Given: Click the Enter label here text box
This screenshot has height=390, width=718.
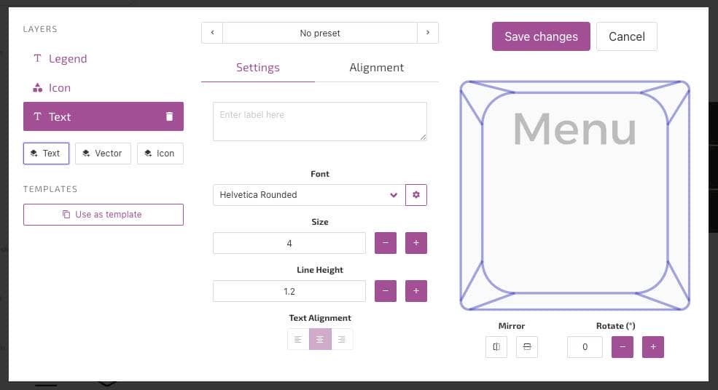Looking at the screenshot, I should (319, 122).
